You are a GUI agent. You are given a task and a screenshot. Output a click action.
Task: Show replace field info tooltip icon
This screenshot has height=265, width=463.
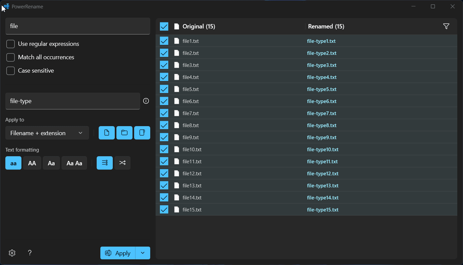coord(146,101)
